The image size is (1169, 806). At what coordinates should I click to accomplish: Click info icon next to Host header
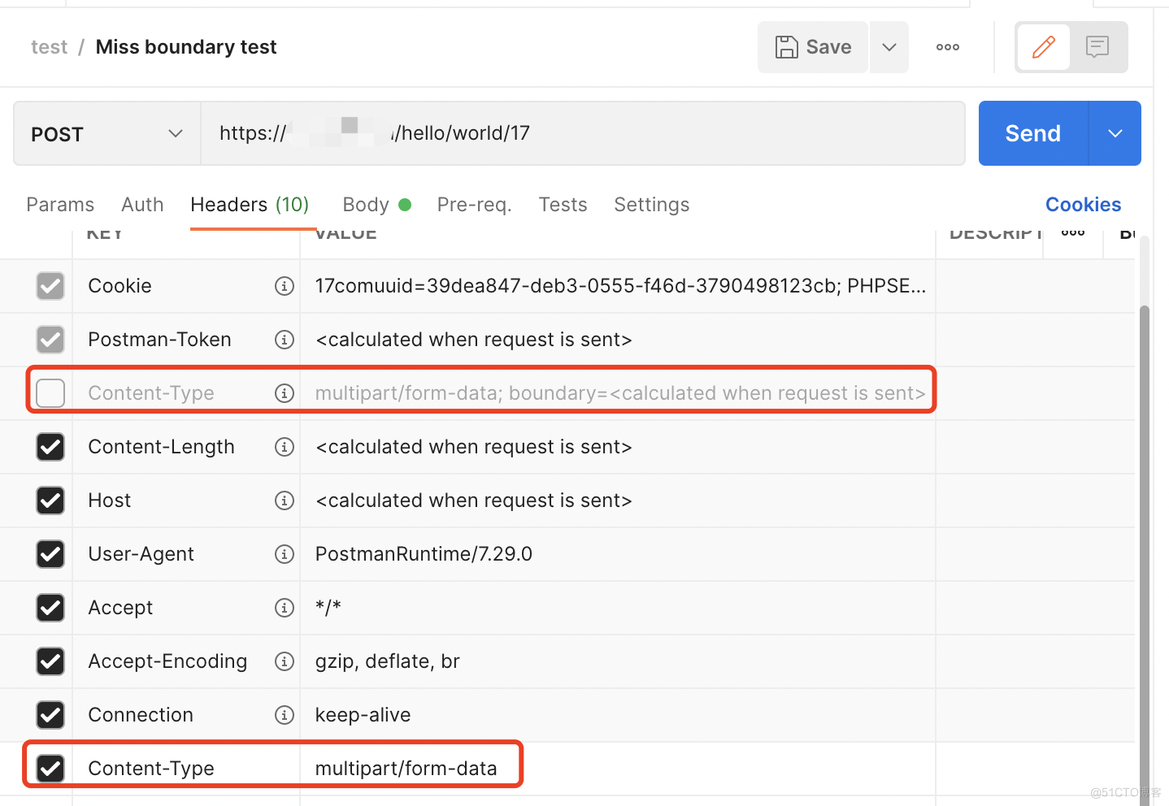click(285, 500)
